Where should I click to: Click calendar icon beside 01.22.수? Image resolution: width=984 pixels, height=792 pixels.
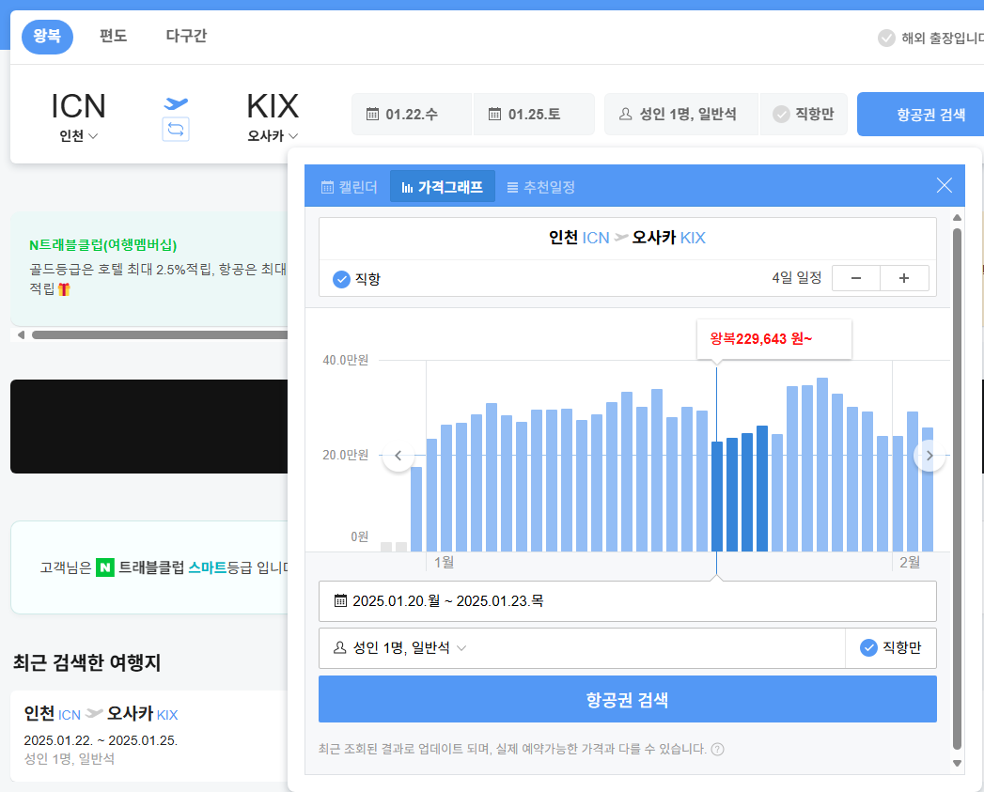click(373, 115)
